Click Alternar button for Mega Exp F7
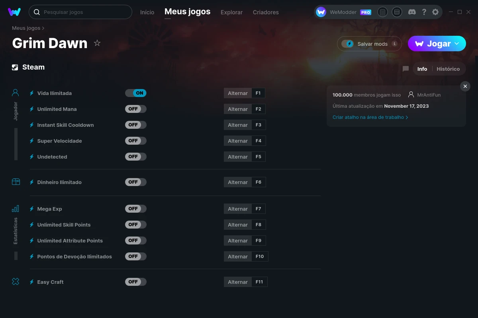Viewport: 478px width, 318px height. pyautogui.click(x=238, y=209)
